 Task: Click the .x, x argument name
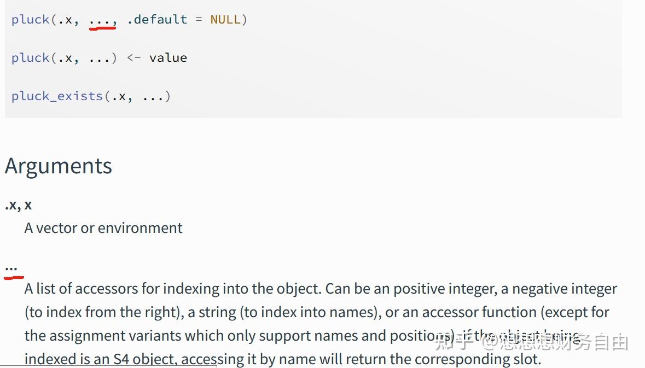(18, 205)
